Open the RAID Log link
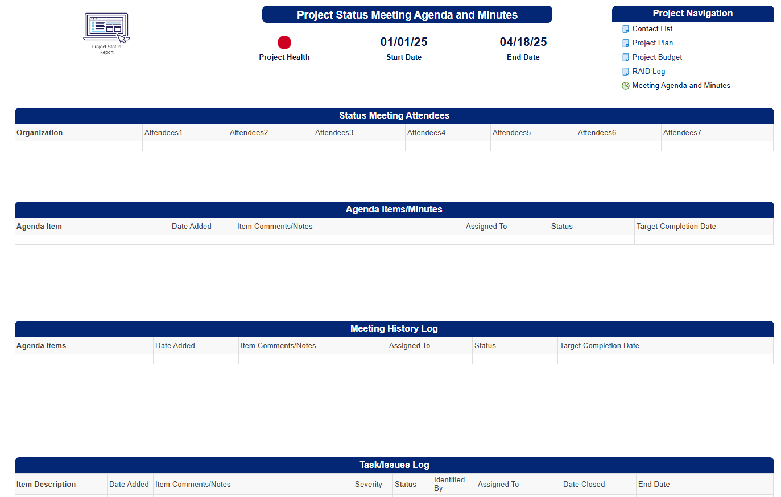Screen dimensions: 781x497 pos(648,72)
